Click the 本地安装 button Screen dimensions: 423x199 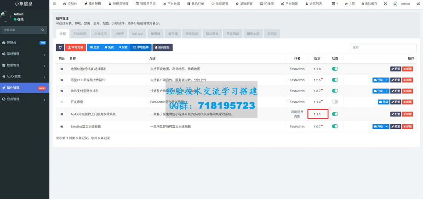[75, 47]
